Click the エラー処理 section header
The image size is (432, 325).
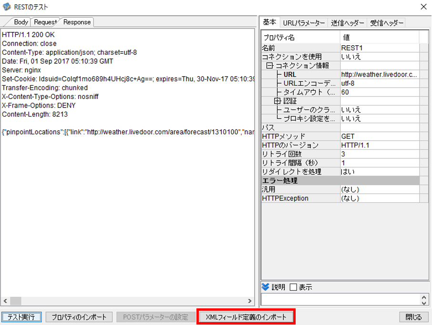click(340, 181)
